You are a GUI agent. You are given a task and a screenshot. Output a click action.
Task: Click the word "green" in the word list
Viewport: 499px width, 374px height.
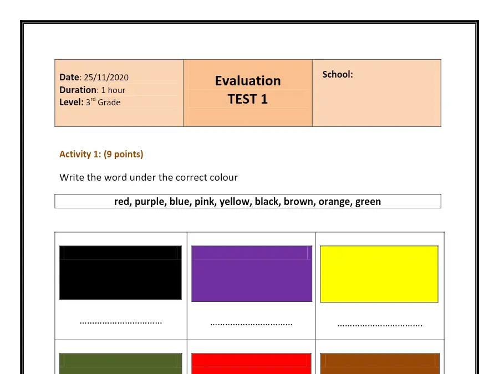[368, 202]
